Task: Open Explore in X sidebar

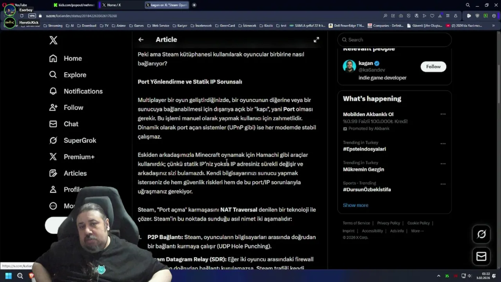Action: click(x=67, y=75)
